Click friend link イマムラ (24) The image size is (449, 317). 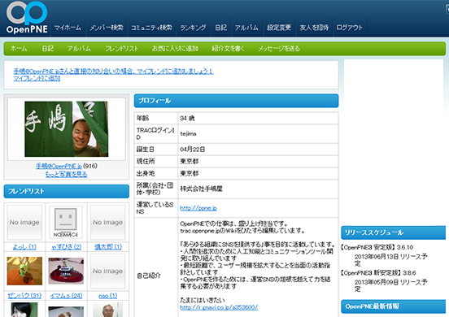(66, 296)
